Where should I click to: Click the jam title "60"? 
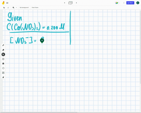(x=7, y=3)
